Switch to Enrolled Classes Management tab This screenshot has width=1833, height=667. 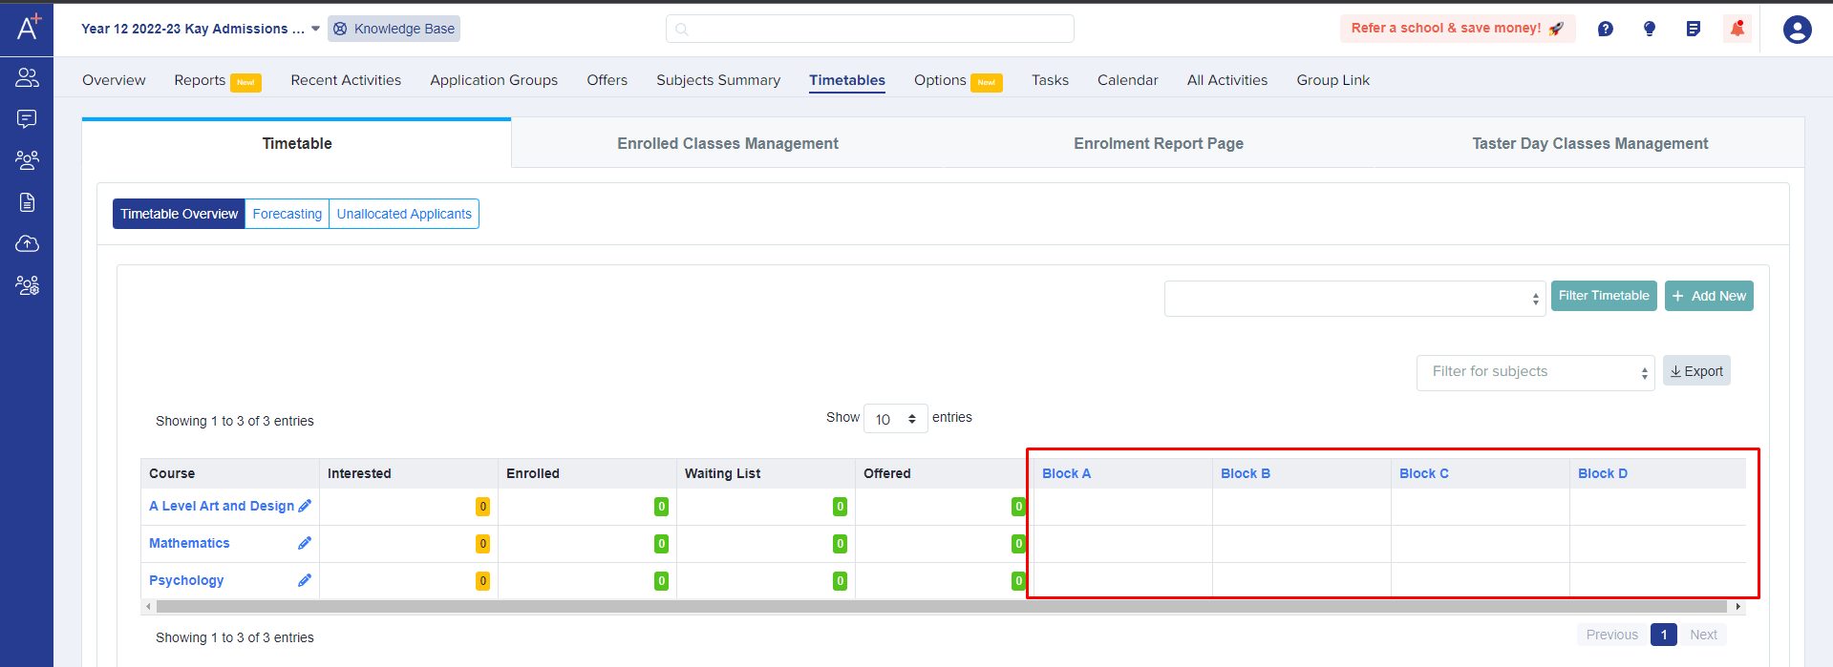coord(728,143)
